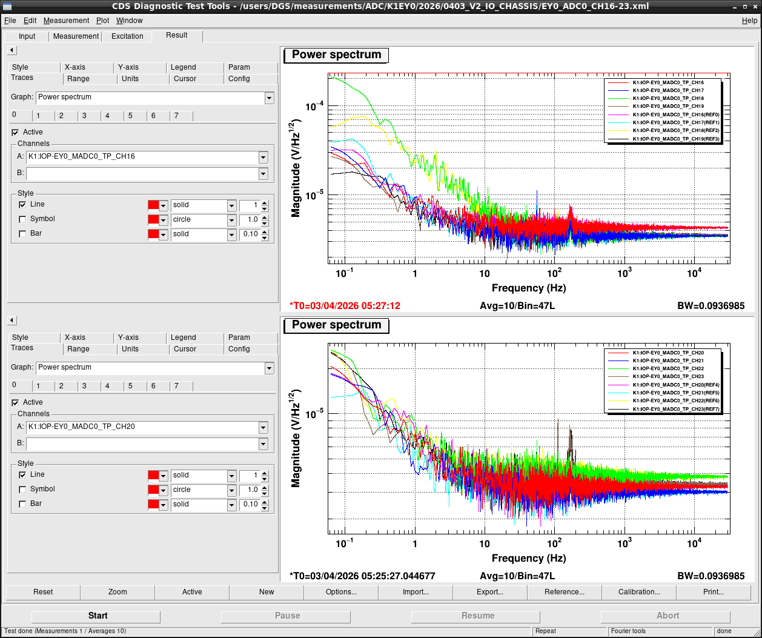
Task: Collapse the lower options panel arrow
Action: [12, 321]
